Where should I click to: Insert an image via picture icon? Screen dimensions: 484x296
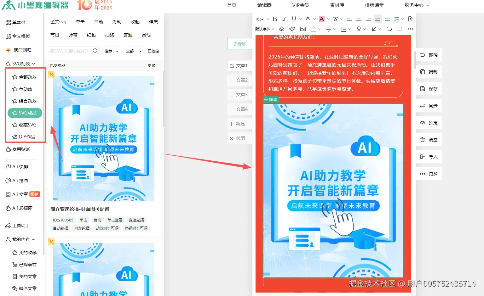point(303,29)
